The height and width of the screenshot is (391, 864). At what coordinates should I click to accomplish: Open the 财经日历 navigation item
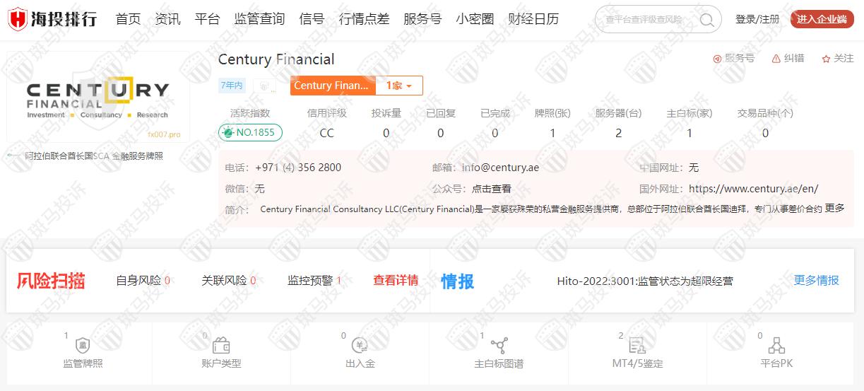click(x=533, y=19)
